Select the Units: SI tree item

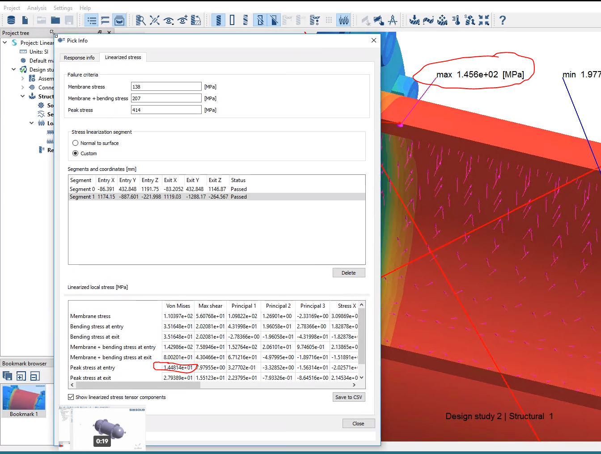click(x=39, y=51)
